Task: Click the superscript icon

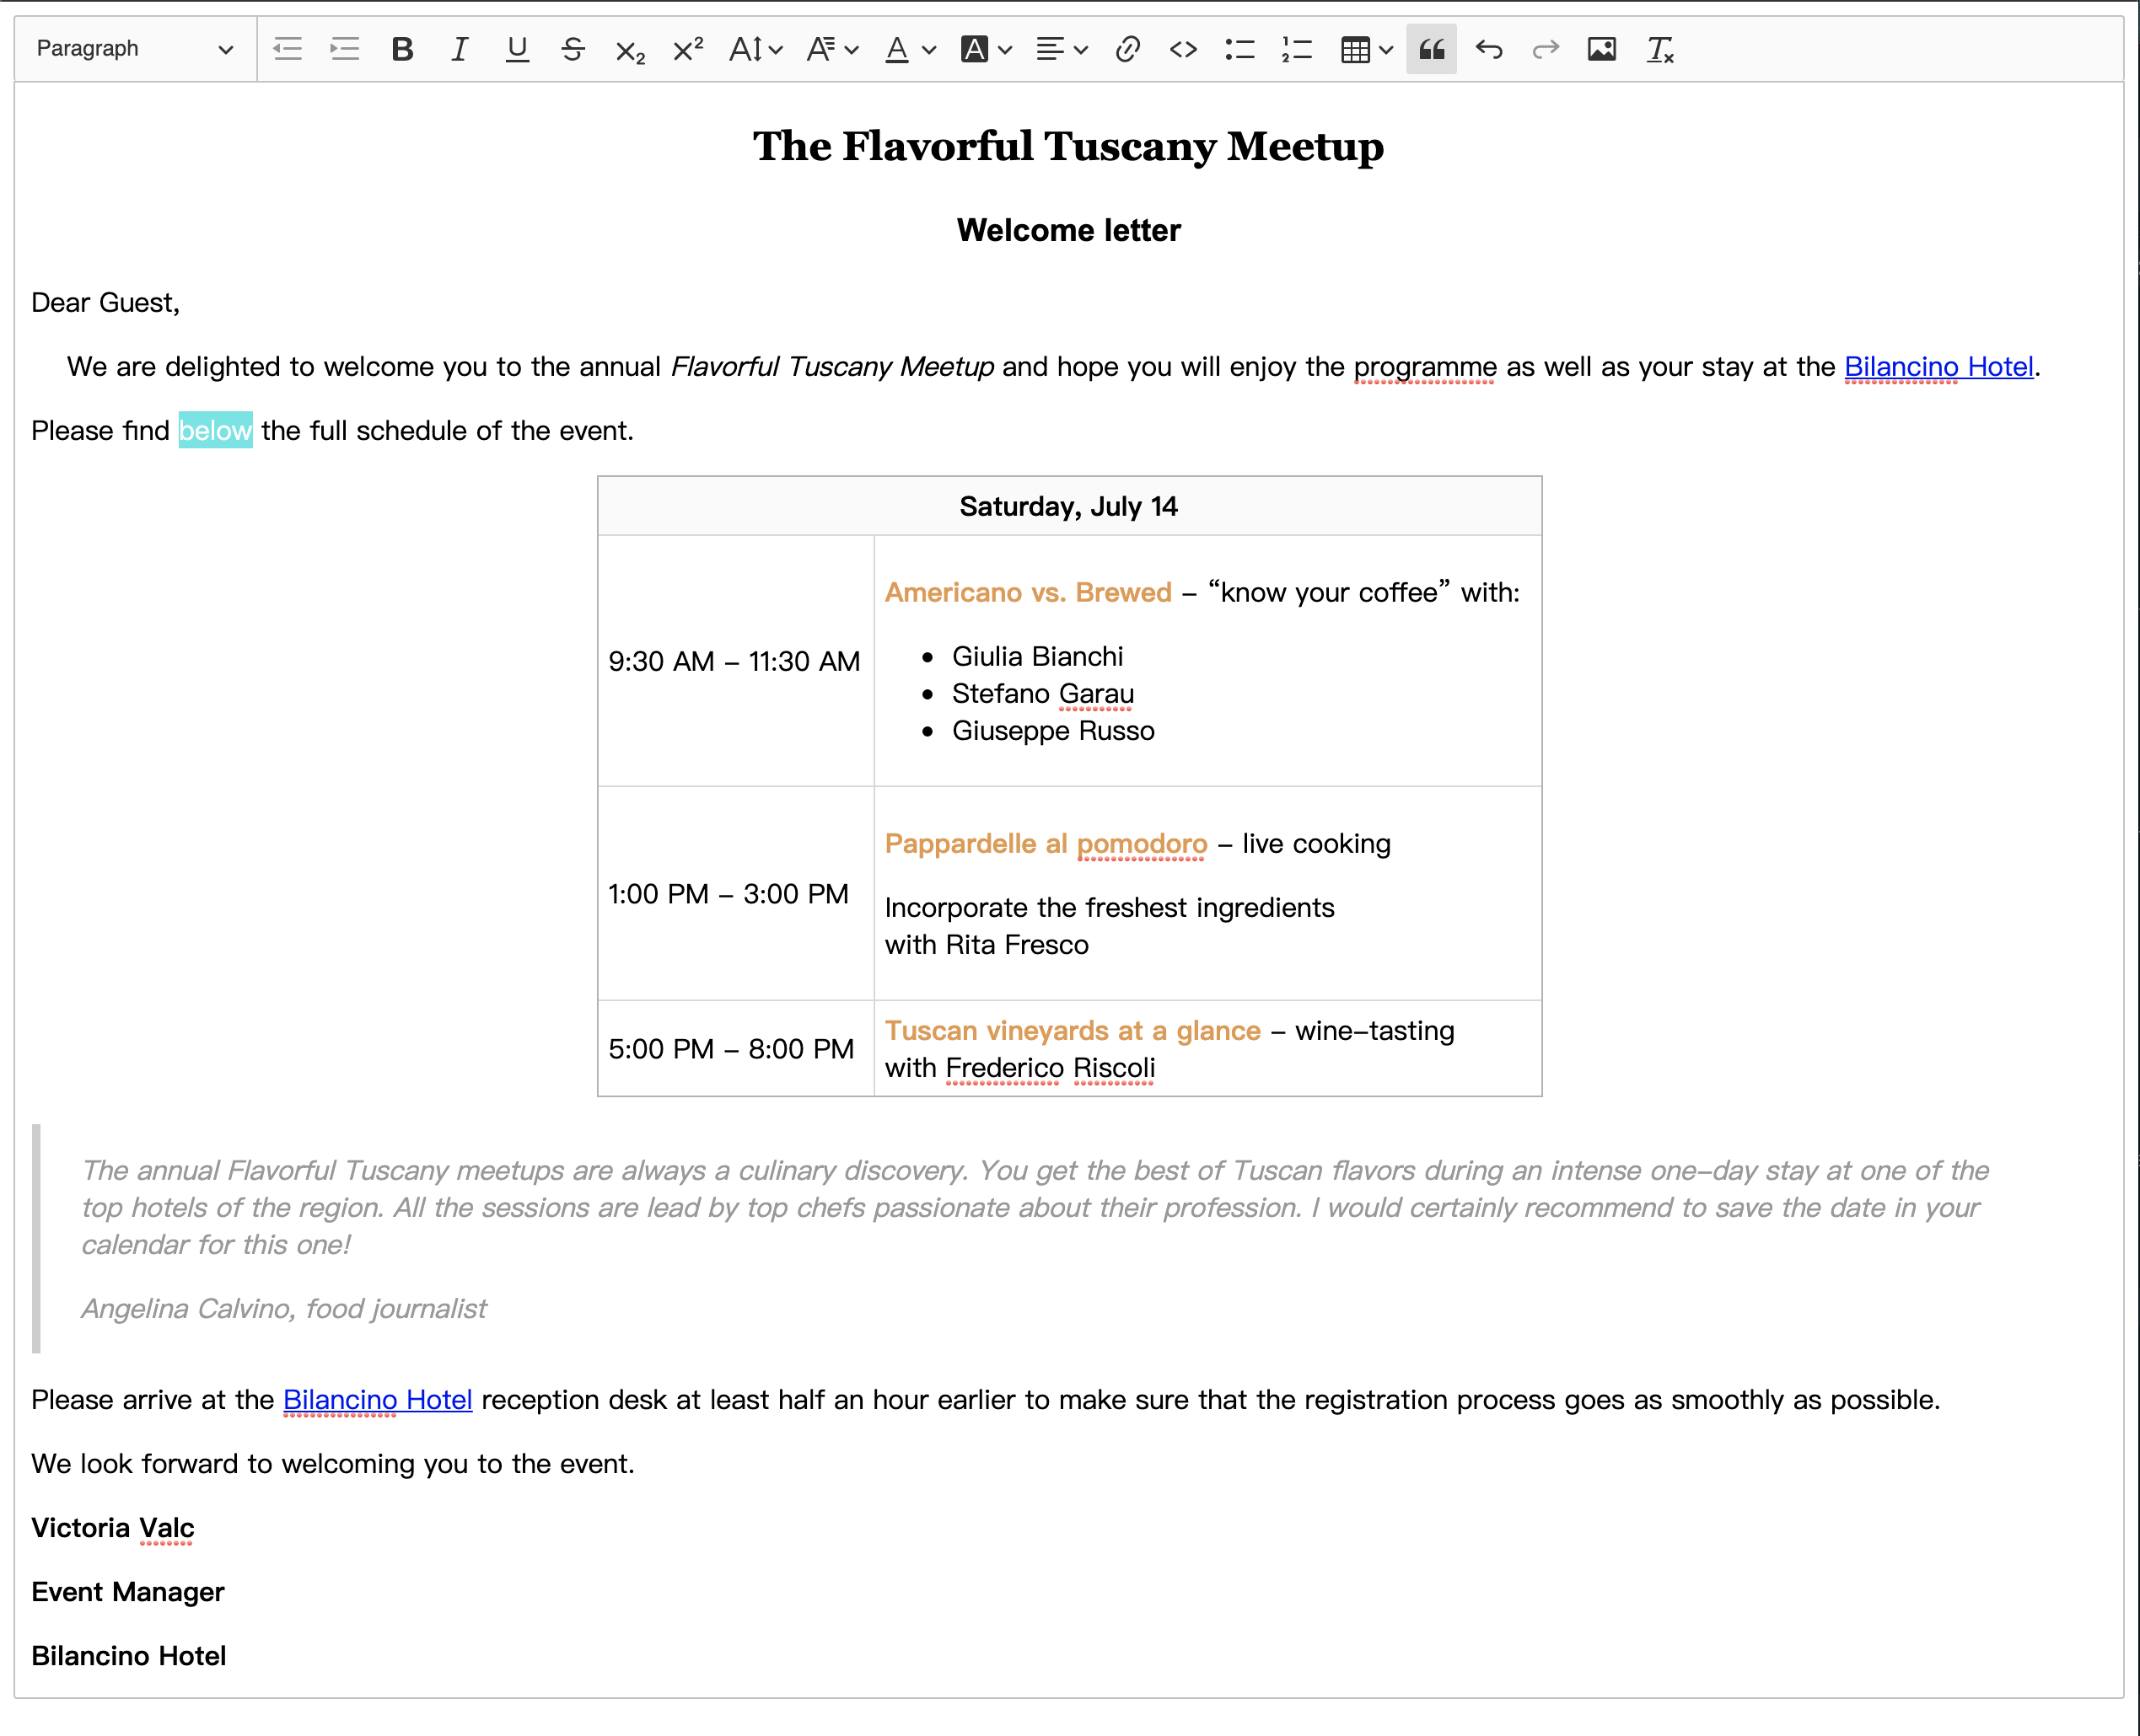Action: (688, 49)
